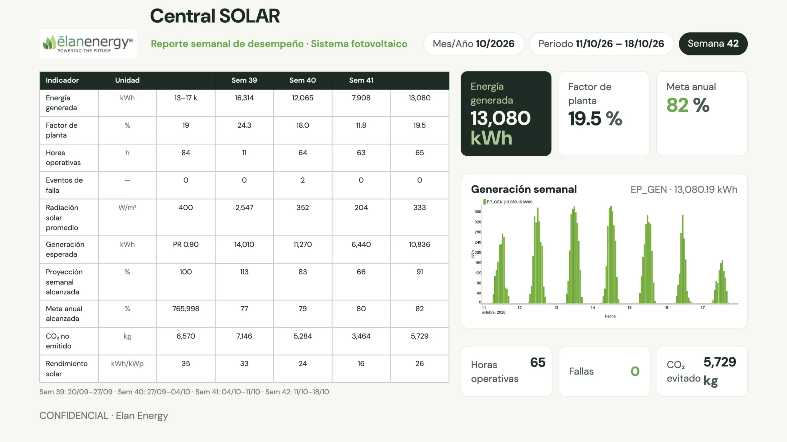Screen dimensions: 787x442
Task: Click the Sem 41 column header
Action: 361,80
